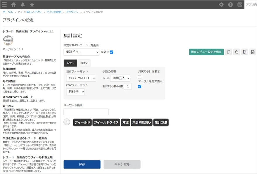Image resolution: width=257 pixels, height=174 pixels.
Task: Open the settings gear icon
Action: 221,4
